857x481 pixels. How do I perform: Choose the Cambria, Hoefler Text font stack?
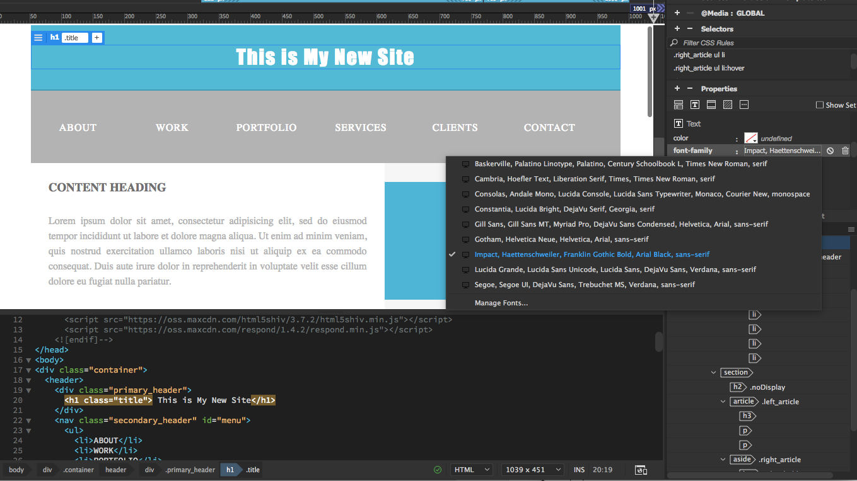point(633,179)
